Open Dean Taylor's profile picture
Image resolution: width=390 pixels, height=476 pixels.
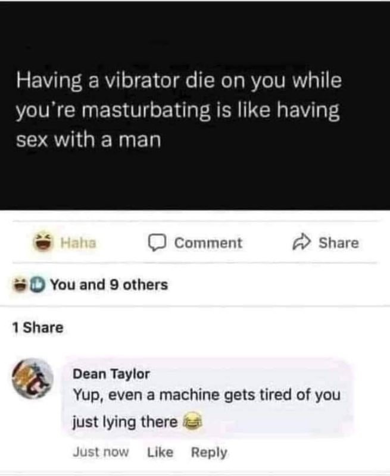(33, 378)
